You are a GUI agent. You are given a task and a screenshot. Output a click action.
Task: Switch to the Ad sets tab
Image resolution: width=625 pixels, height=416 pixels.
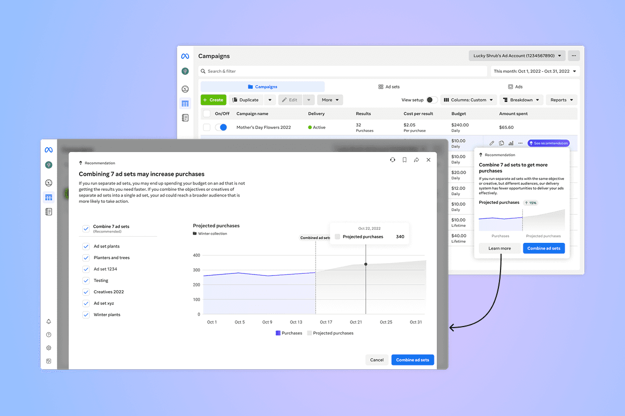pyautogui.click(x=389, y=86)
